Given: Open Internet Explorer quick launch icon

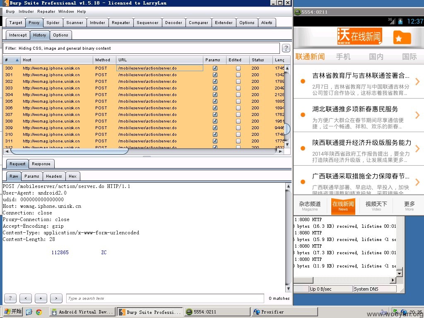Looking at the screenshot, I should pyautogui.click(x=29, y=312).
